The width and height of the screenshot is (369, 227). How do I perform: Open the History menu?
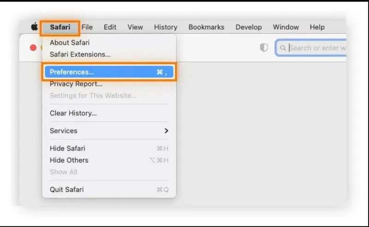(166, 27)
